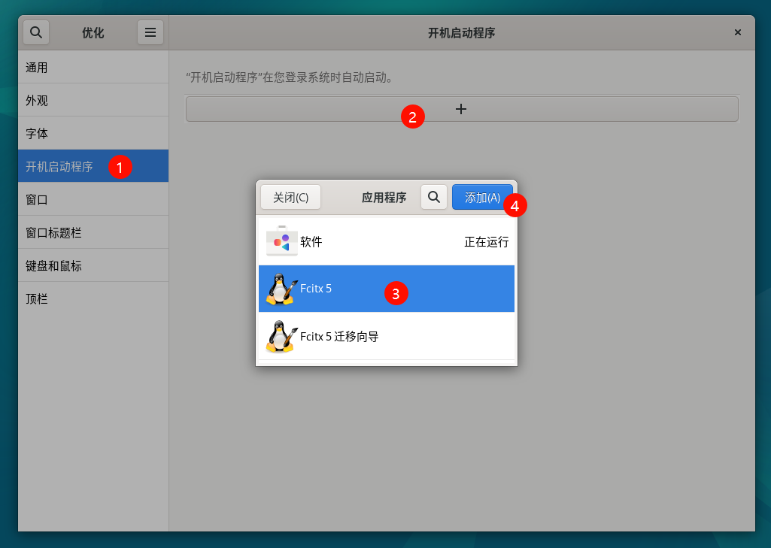
Task: Click the search icon in the 应用程序 dialog
Action: 434,197
